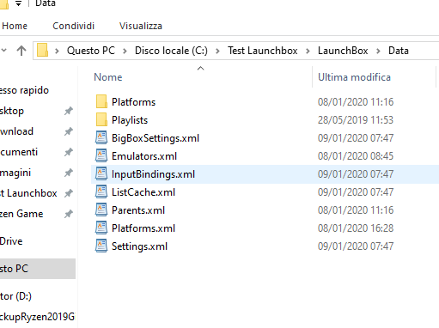Select the InputBindings.xml file
Viewport: 439px width, 328px height.
click(x=265, y=174)
